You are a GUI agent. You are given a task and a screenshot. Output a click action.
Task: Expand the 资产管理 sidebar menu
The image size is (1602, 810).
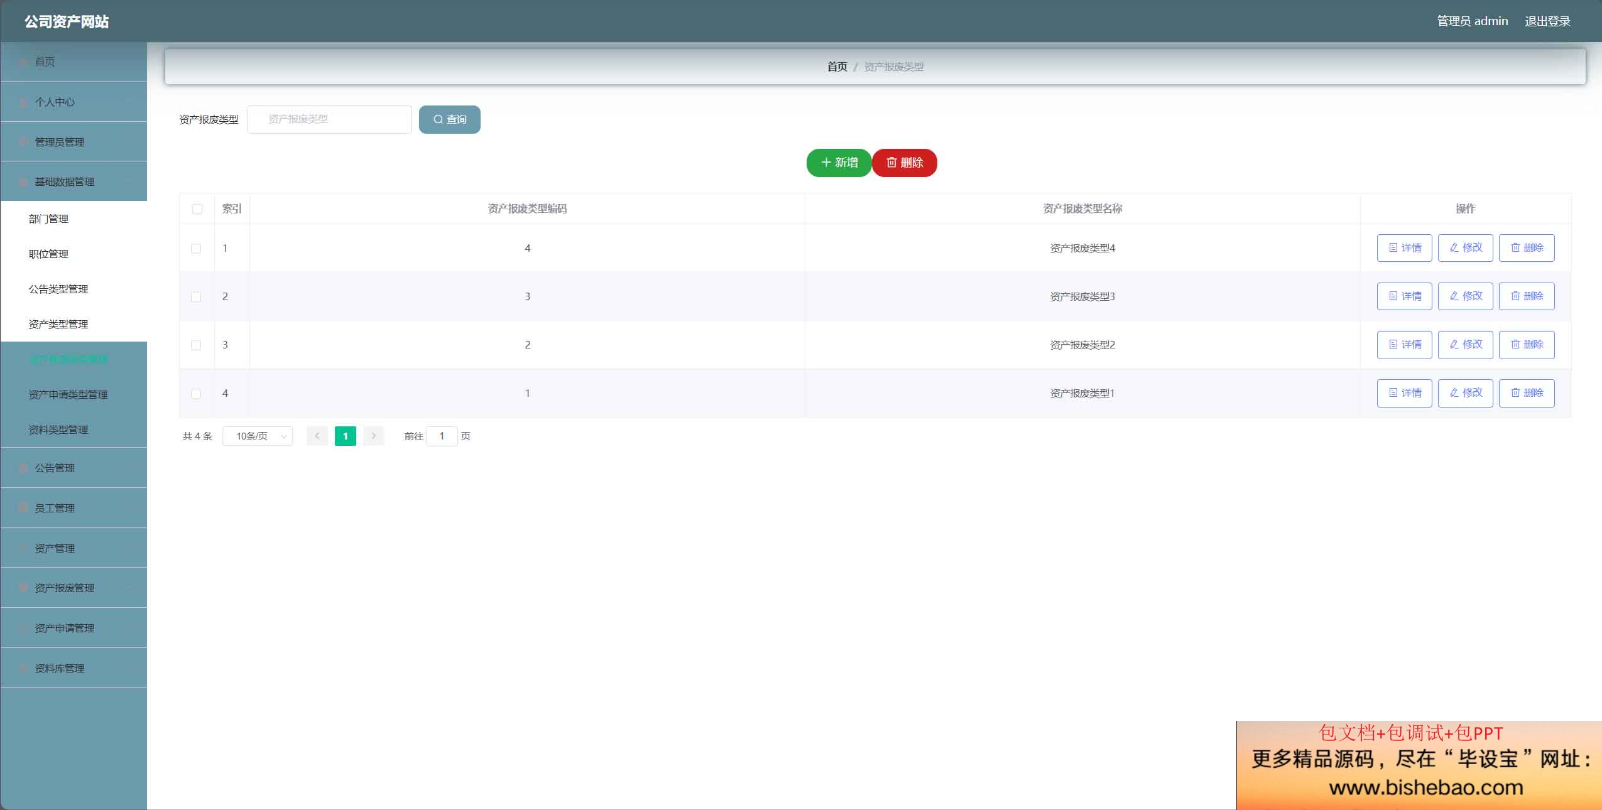pyautogui.click(x=74, y=548)
